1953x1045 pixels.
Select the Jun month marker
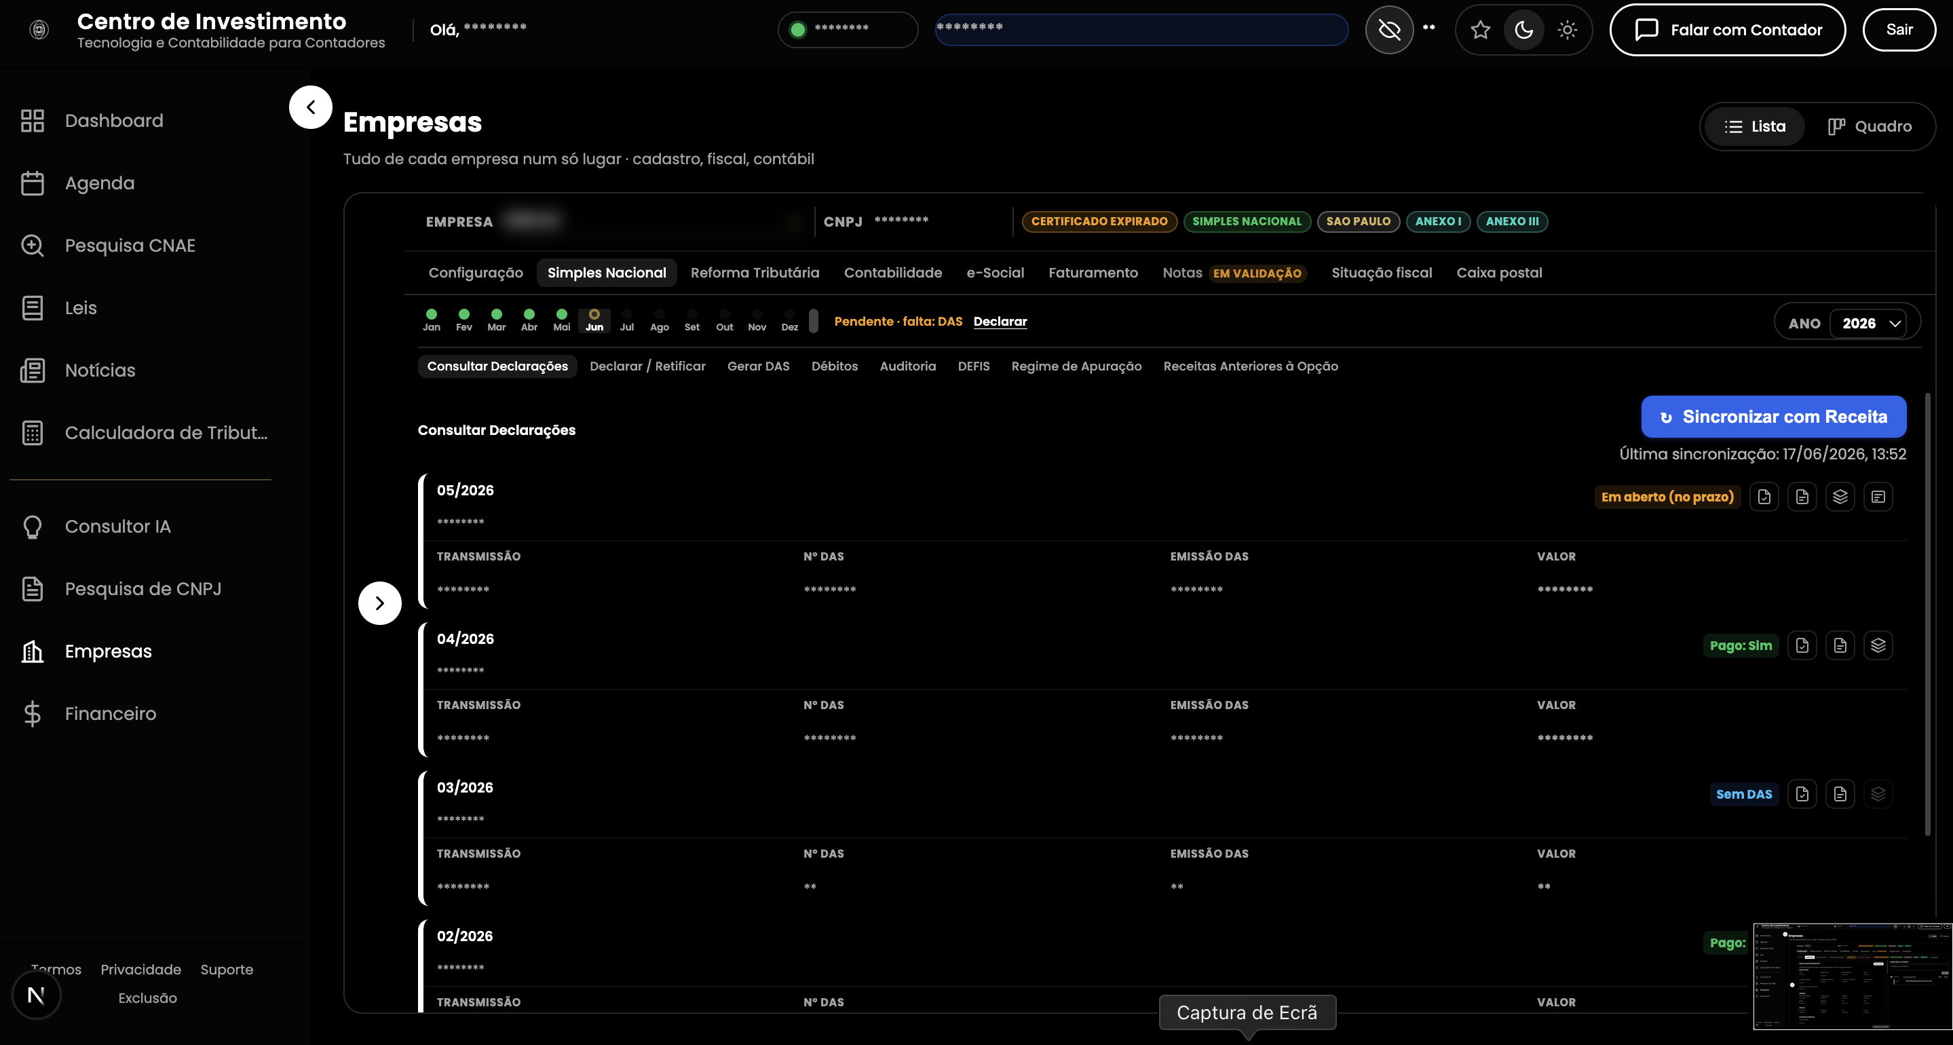(594, 320)
